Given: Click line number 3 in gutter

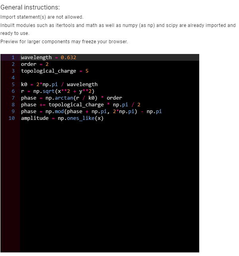Looking at the screenshot, I should 13,71.
